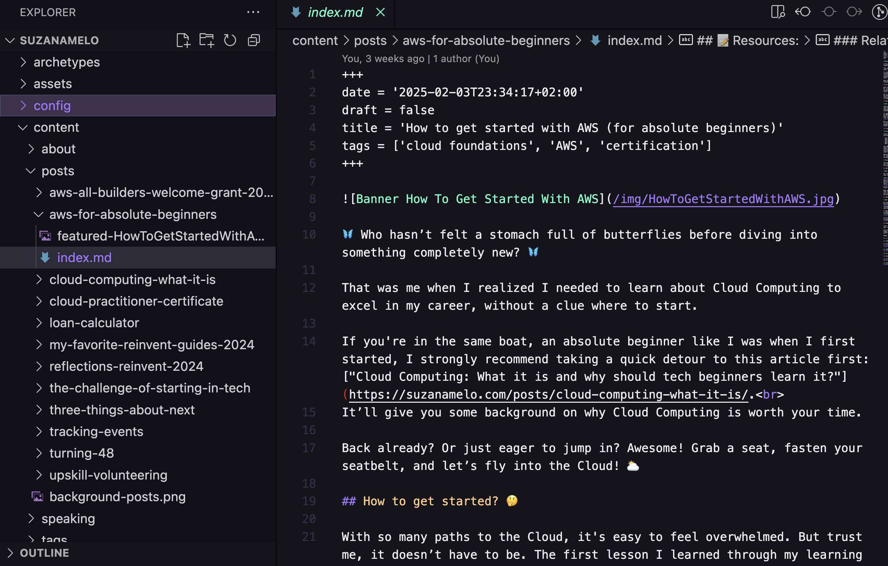Image resolution: width=888 pixels, height=566 pixels.
Task: Create a new file in the Explorer
Action: (184, 40)
